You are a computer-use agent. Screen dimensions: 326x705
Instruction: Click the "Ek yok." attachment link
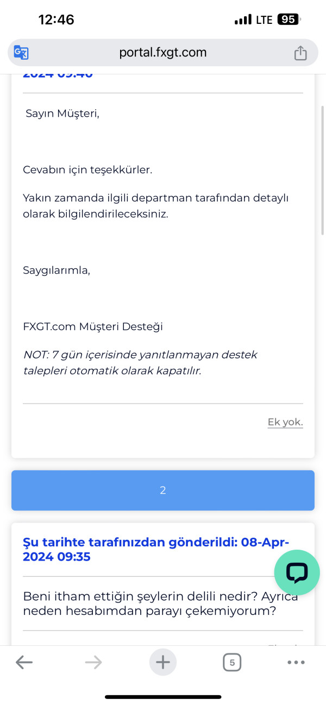click(285, 423)
